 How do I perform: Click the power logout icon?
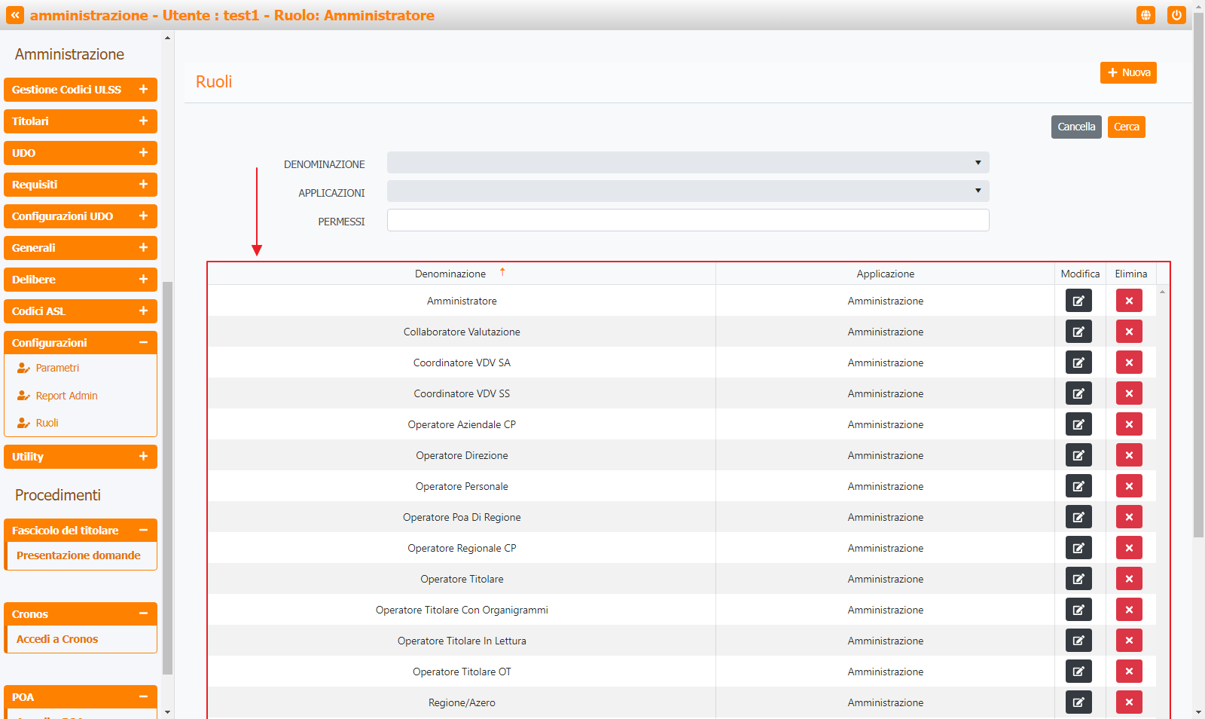1176,15
